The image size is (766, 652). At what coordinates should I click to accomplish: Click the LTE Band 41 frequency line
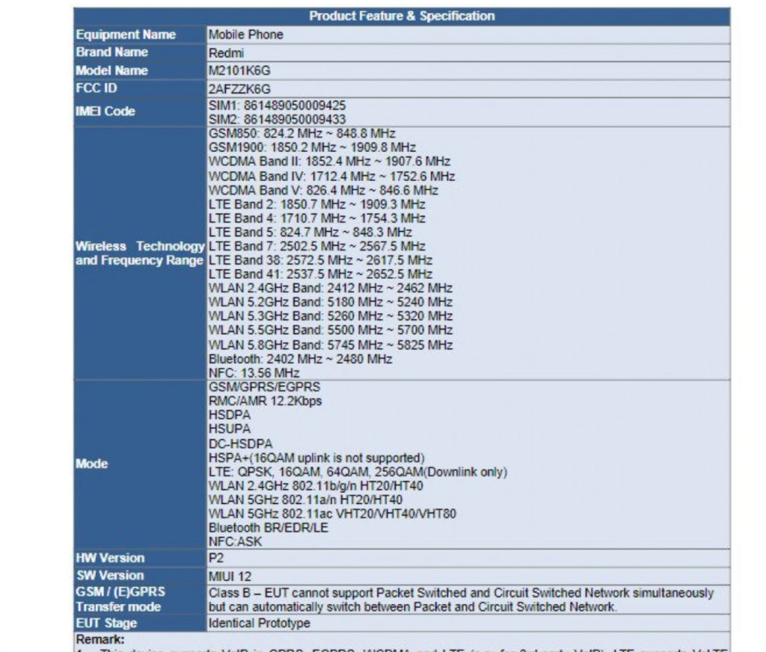point(320,274)
